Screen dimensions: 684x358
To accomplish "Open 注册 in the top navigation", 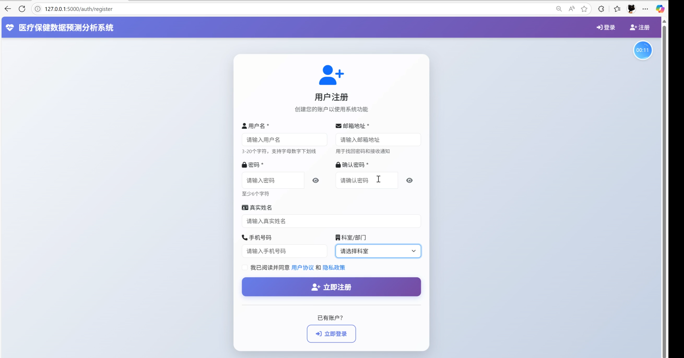I will pyautogui.click(x=640, y=27).
